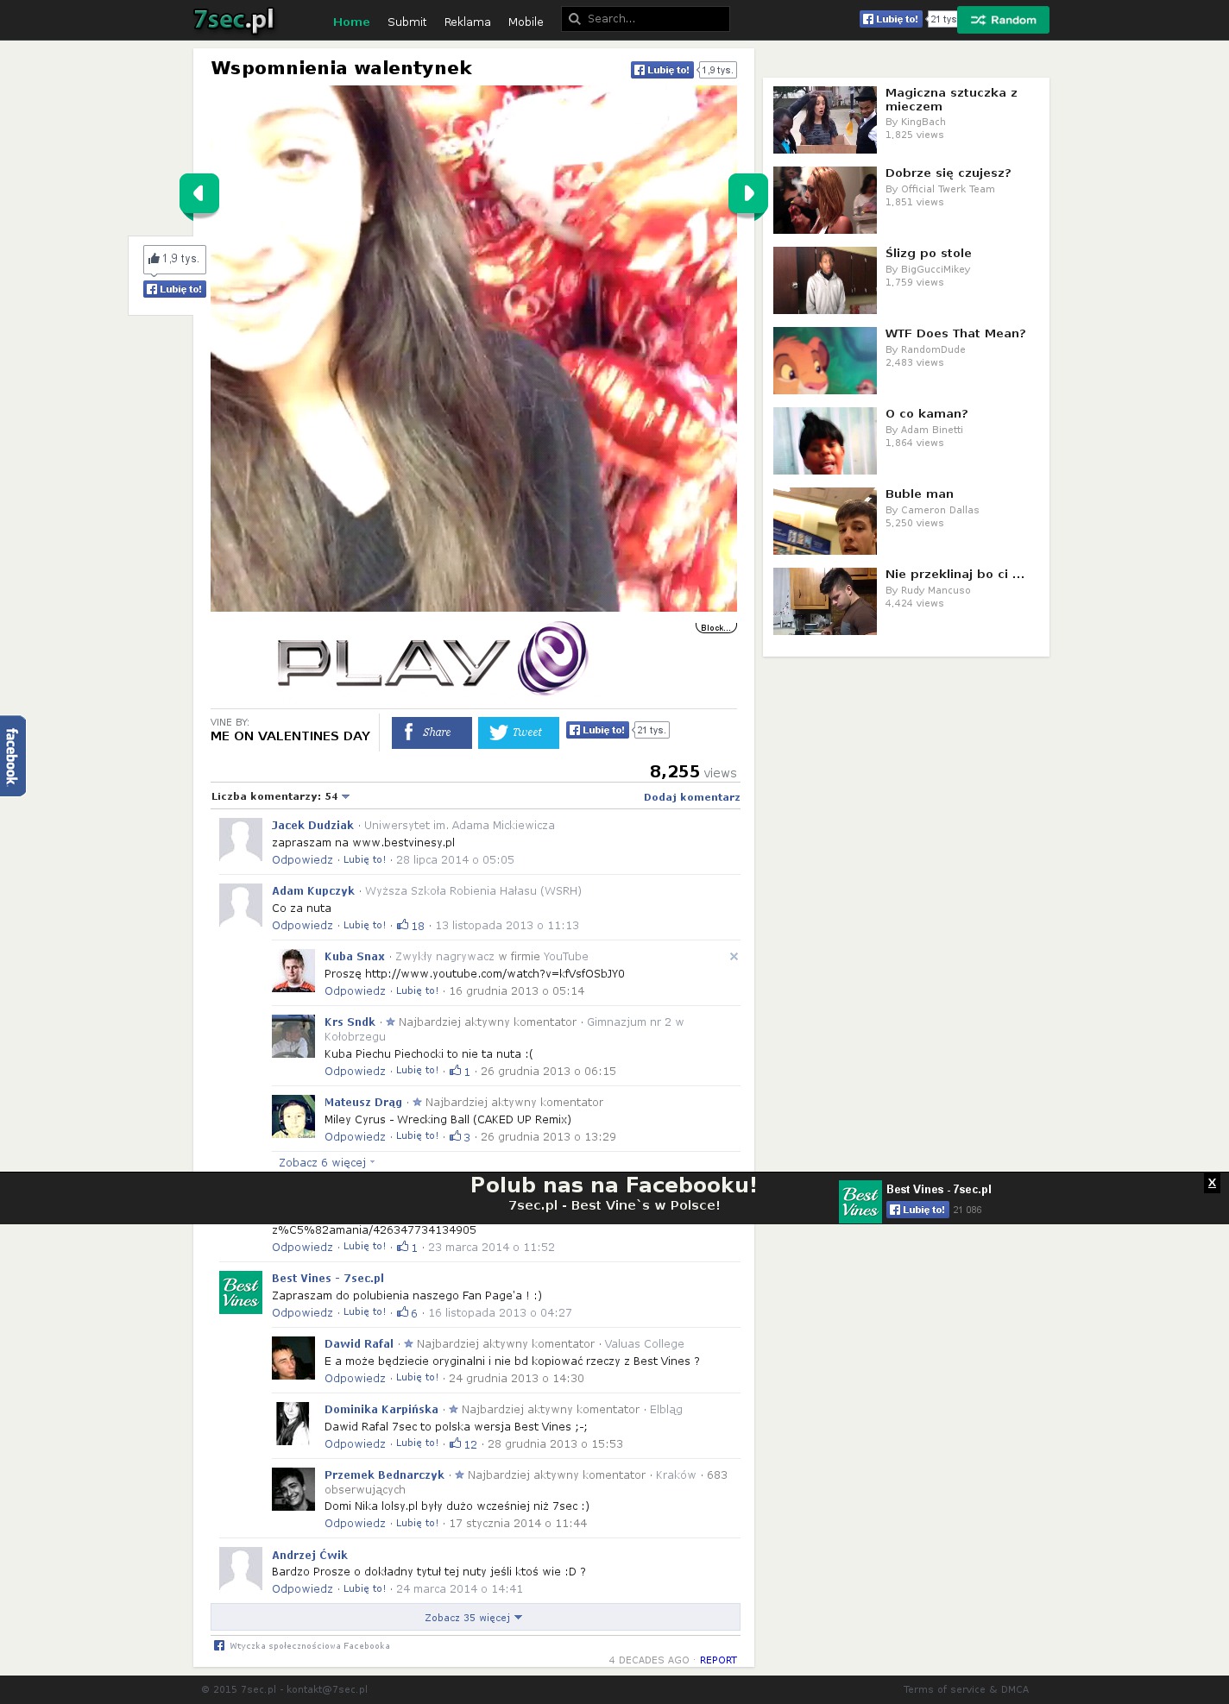The image size is (1229, 1704).
Task: Open the comment count sort dropdown
Action: point(280,796)
